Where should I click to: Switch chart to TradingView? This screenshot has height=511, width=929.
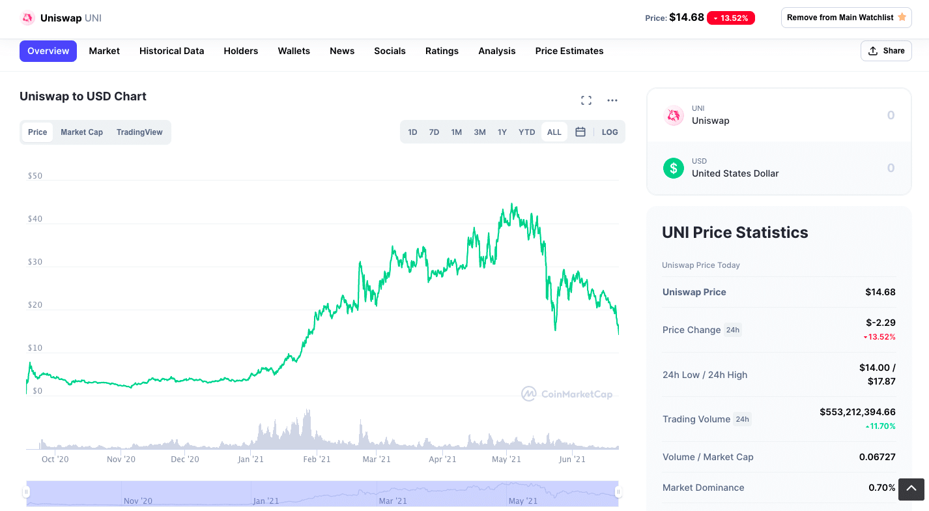coord(139,132)
